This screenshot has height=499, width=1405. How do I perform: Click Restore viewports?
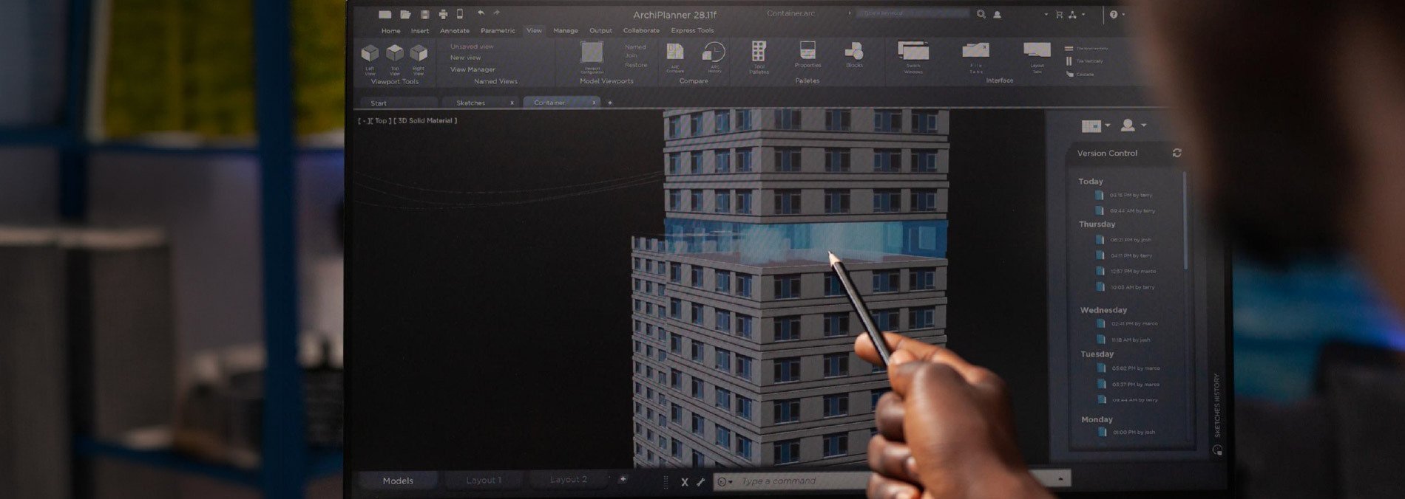coord(636,65)
